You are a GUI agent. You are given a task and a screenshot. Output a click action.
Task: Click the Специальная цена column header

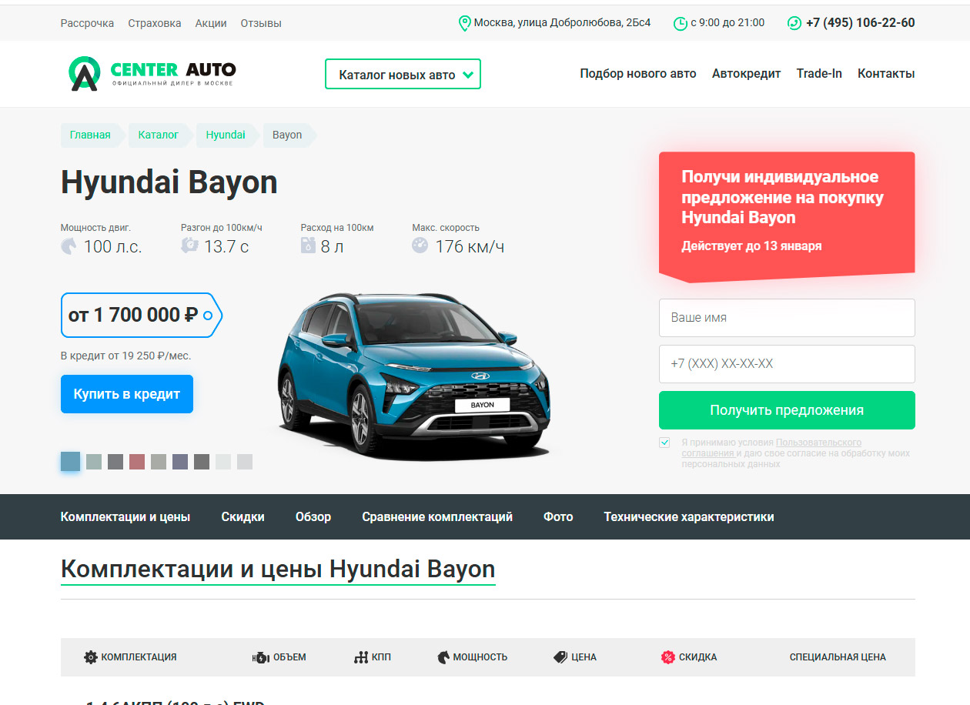pyautogui.click(x=838, y=657)
